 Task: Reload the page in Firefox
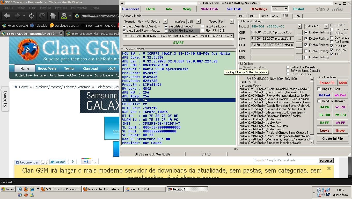click(31, 16)
